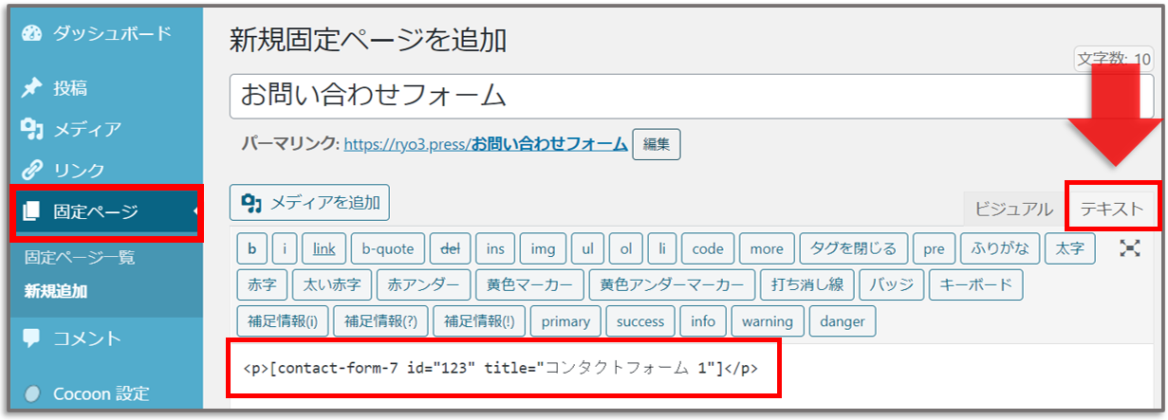
Task: Click the code quicktag button
Action: click(708, 248)
